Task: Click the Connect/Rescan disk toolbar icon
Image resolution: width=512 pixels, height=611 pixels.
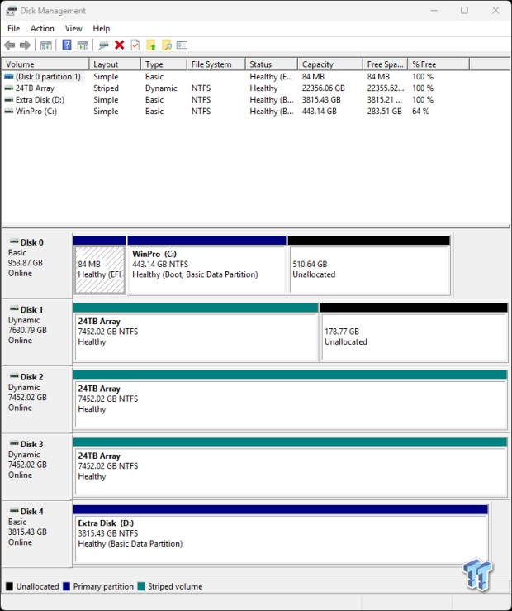Action: click(103, 45)
